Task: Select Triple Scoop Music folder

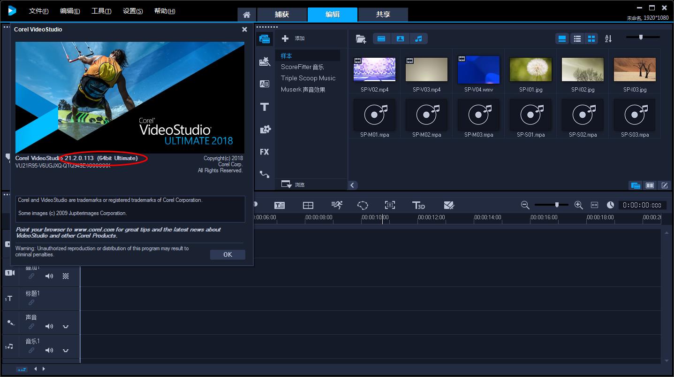Action: pyautogui.click(x=308, y=78)
